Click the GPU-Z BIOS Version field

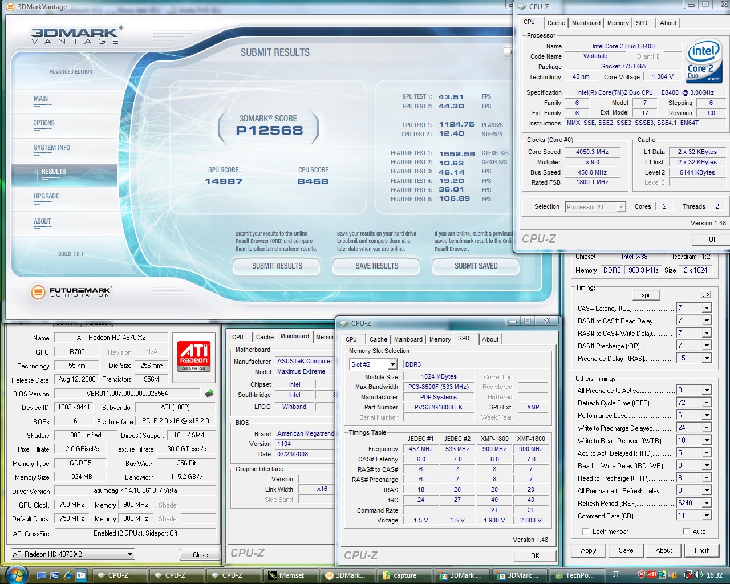(127, 394)
